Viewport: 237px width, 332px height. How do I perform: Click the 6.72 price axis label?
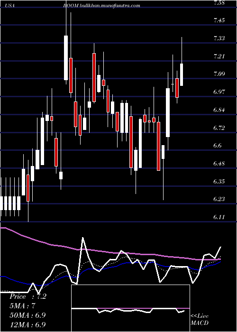pos(219,128)
